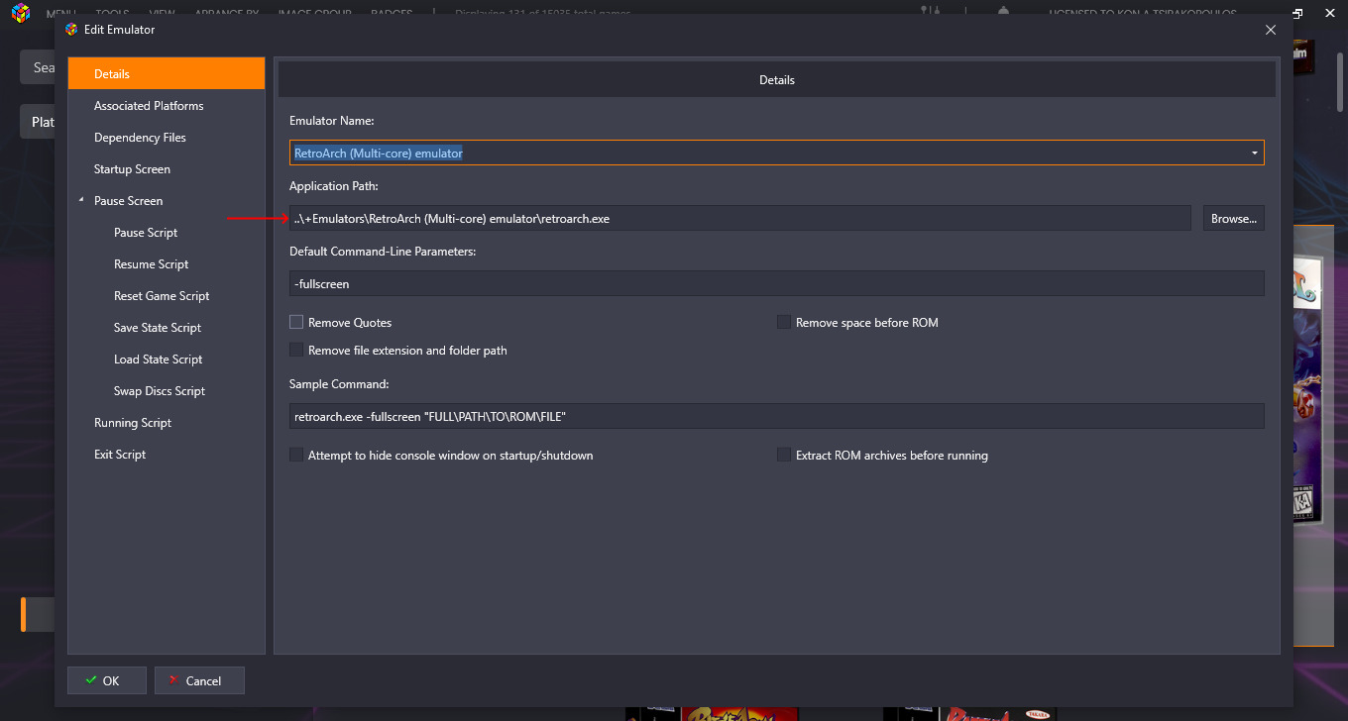Click the Default Command-Line Parameters field
The image size is (1348, 721).
click(x=777, y=283)
